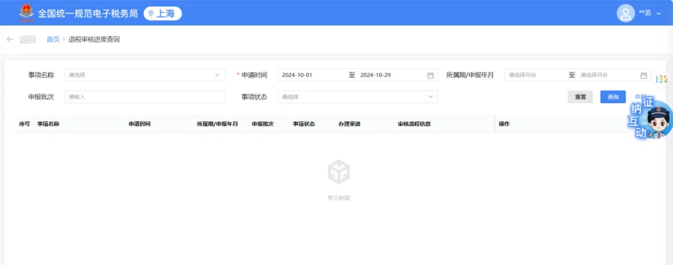Click the 暂无数据 placeholder text
The width and height of the screenshot is (673, 265).
[x=338, y=198]
